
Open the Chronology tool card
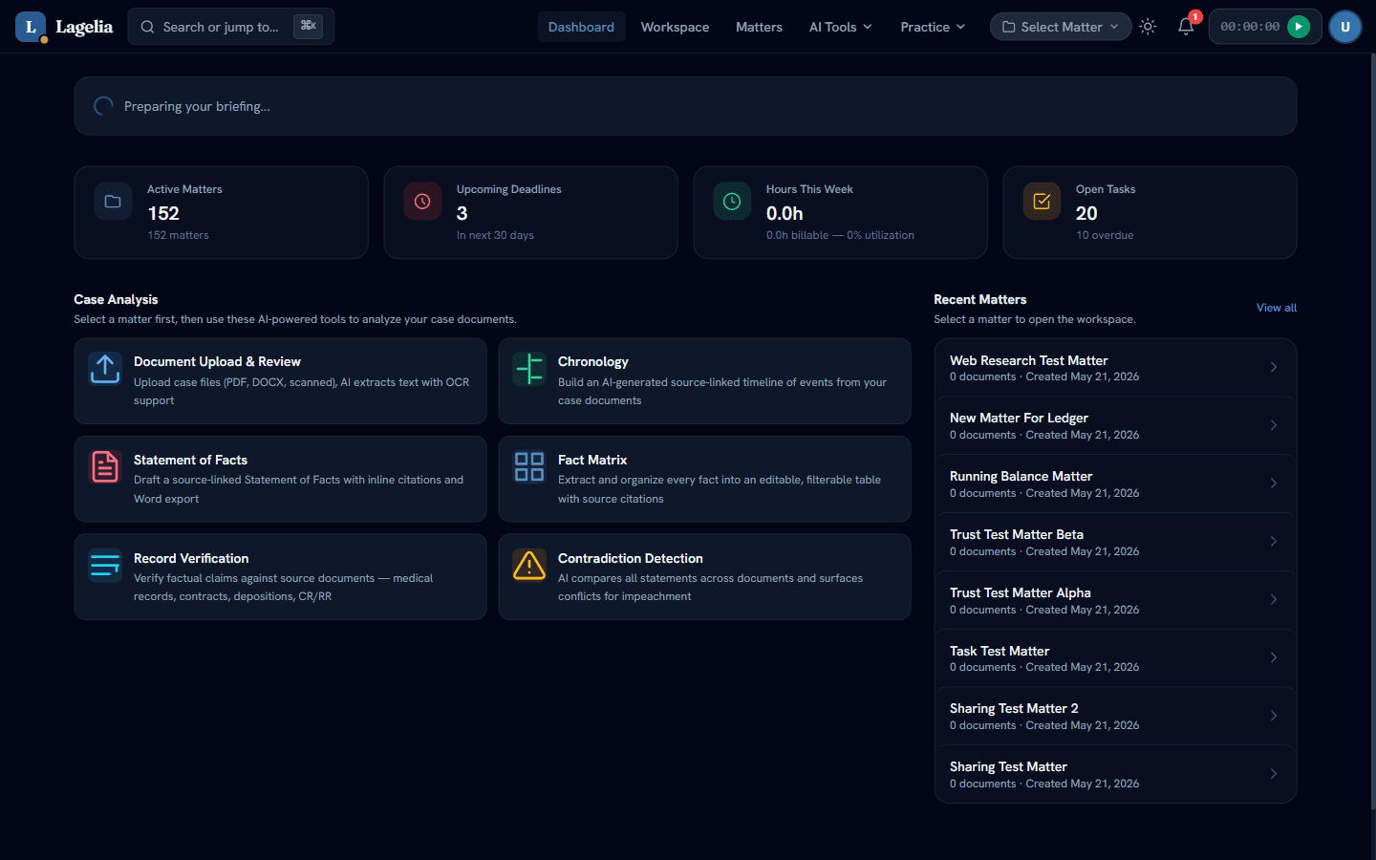coord(704,381)
